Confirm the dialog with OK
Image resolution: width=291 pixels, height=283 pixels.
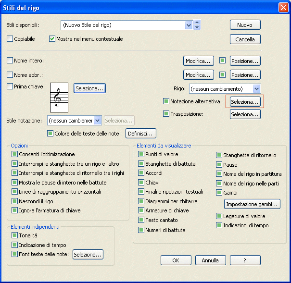[176, 260]
